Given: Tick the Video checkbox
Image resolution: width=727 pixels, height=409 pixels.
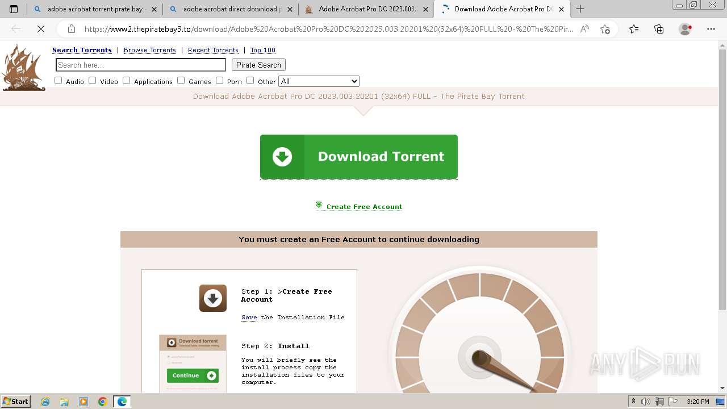Looking at the screenshot, I should tap(92, 81).
